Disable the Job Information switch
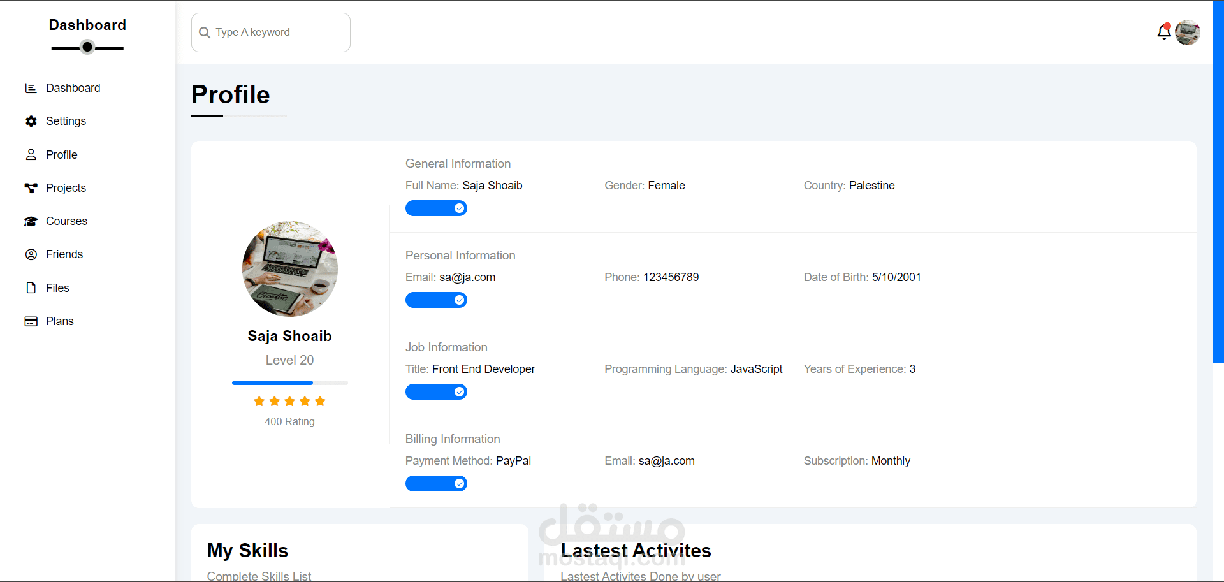Viewport: 1224px width, 582px height. tap(436, 392)
